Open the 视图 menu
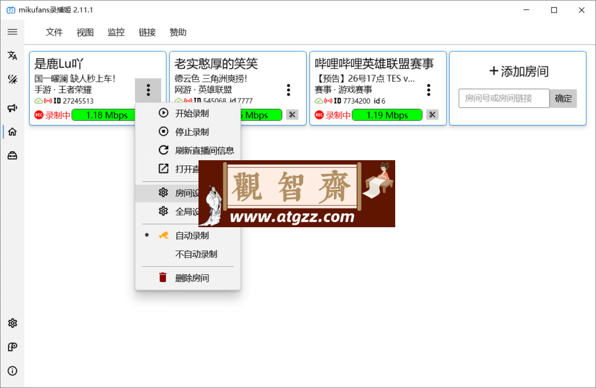Screen dimensions: 596x388 (x=85, y=33)
